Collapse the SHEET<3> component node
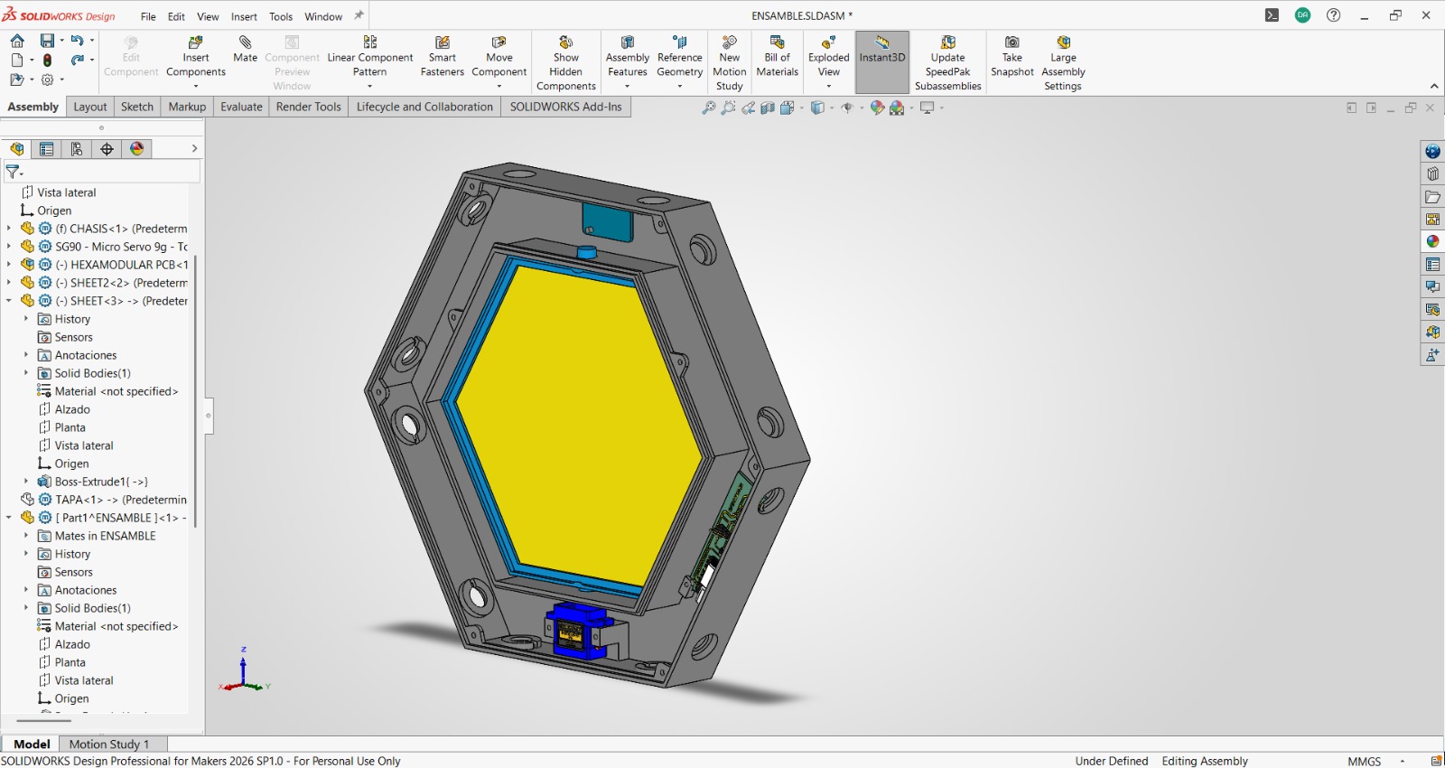 click(9, 301)
